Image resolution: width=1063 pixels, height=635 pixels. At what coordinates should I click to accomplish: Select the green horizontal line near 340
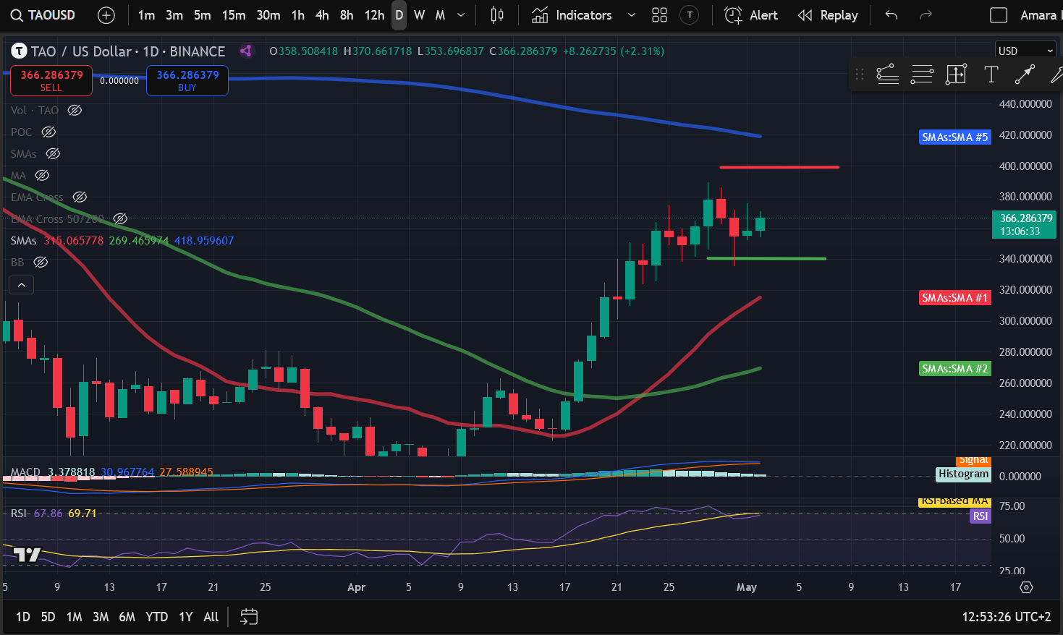click(x=766, y=258)
